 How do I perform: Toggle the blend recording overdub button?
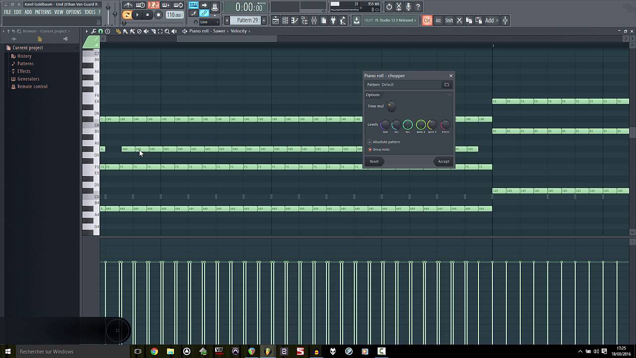coord(166,5)
